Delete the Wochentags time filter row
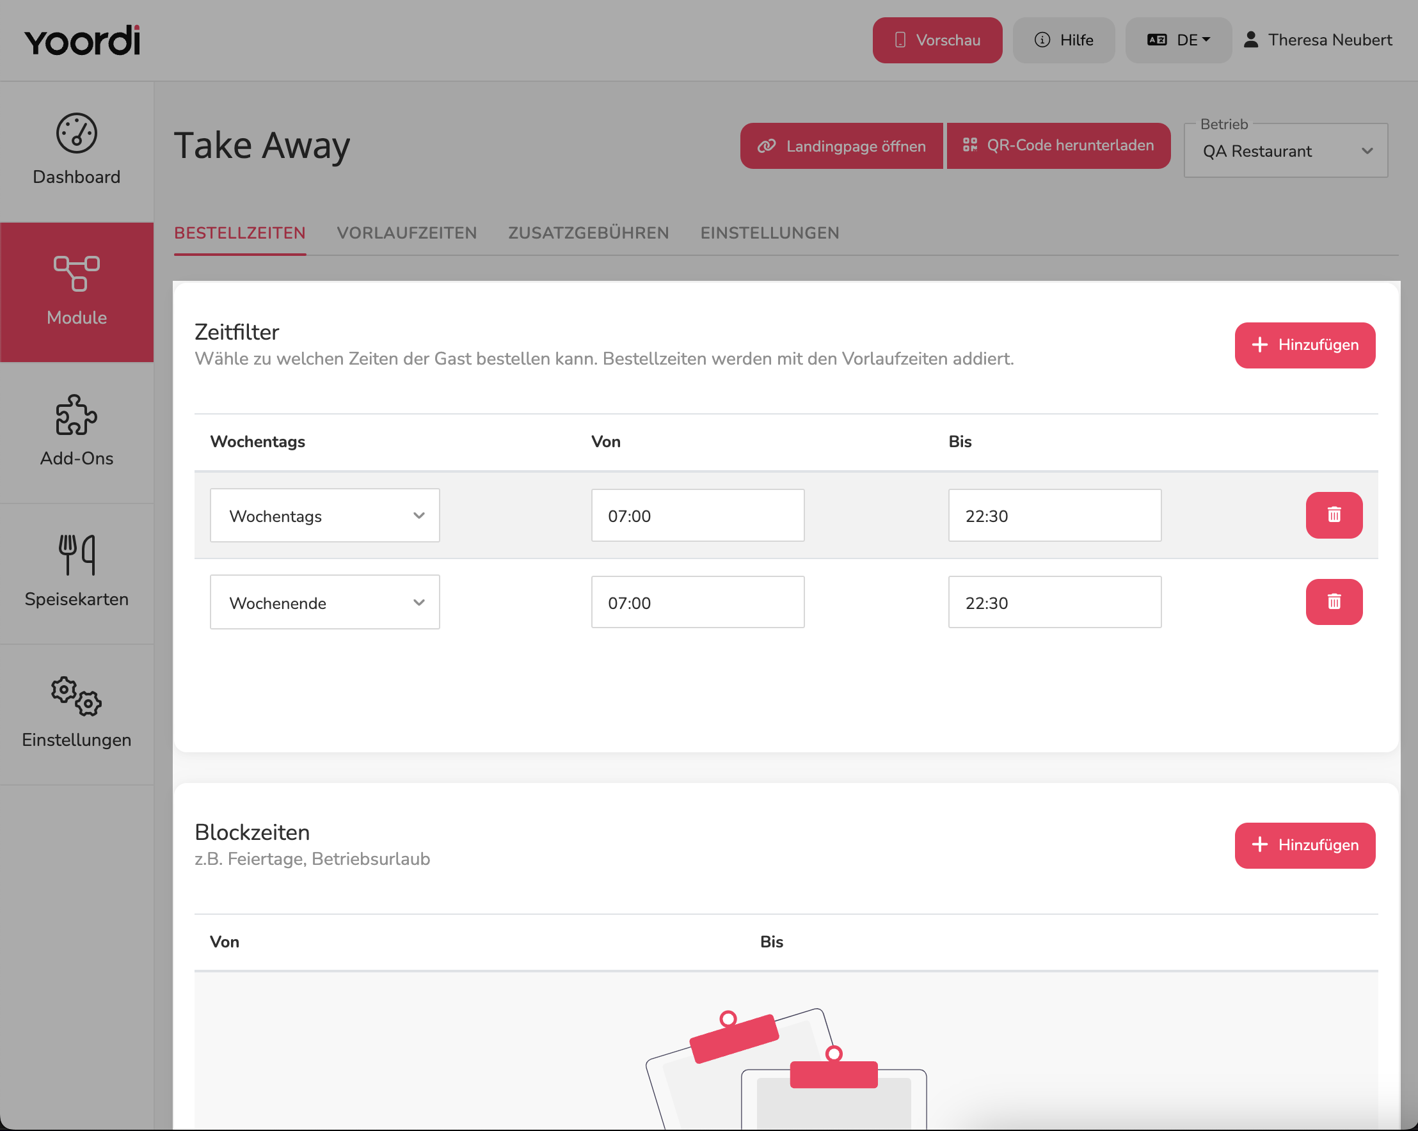The image size is (1418, 1131). point(1334,515)
